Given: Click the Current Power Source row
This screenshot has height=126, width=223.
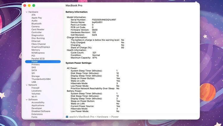Looking at the screenshot, I should pyautogui.click(x=95, y=106).
